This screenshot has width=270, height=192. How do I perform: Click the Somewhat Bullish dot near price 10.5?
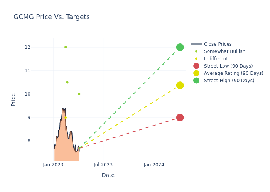pos(67,82)
